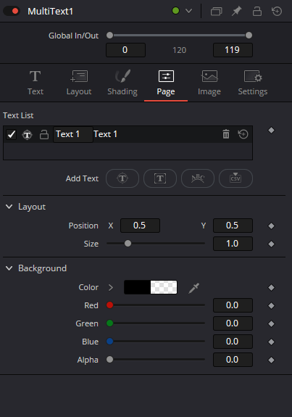This screenshot has width=292, height=417.
Task: Click the Text 1 name field
Action: tap(73, 134)
